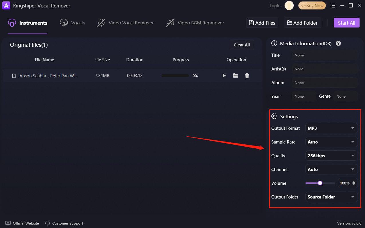
Task: Click the Settings gear icon
Action: [x=274, y=116]
